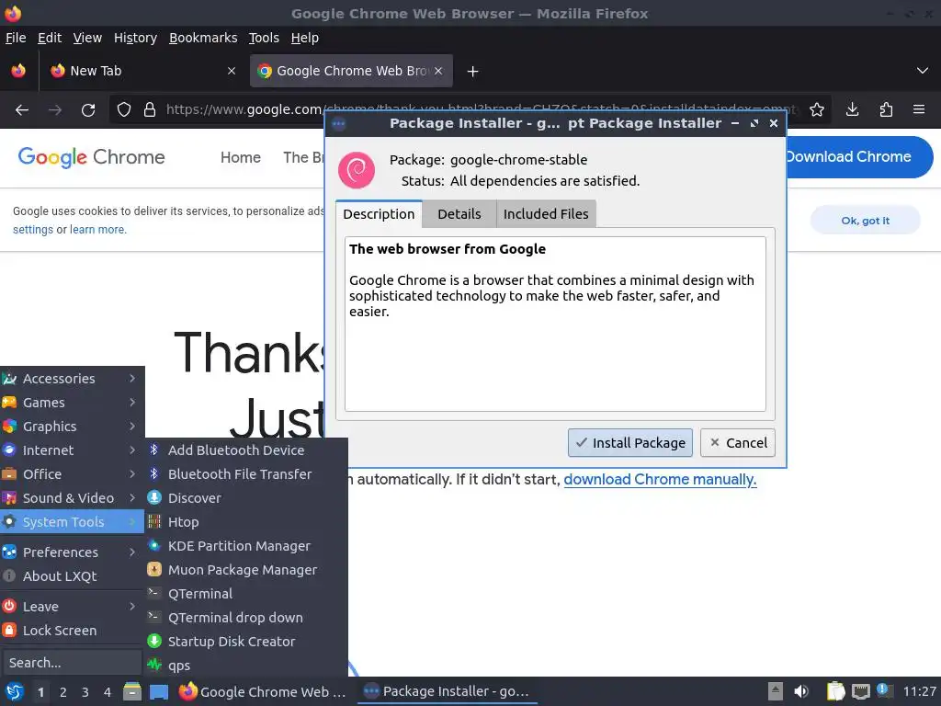The height and width of the screenshot is (706, 941).
Task: Select the Description tab
Action: (379, 214)
